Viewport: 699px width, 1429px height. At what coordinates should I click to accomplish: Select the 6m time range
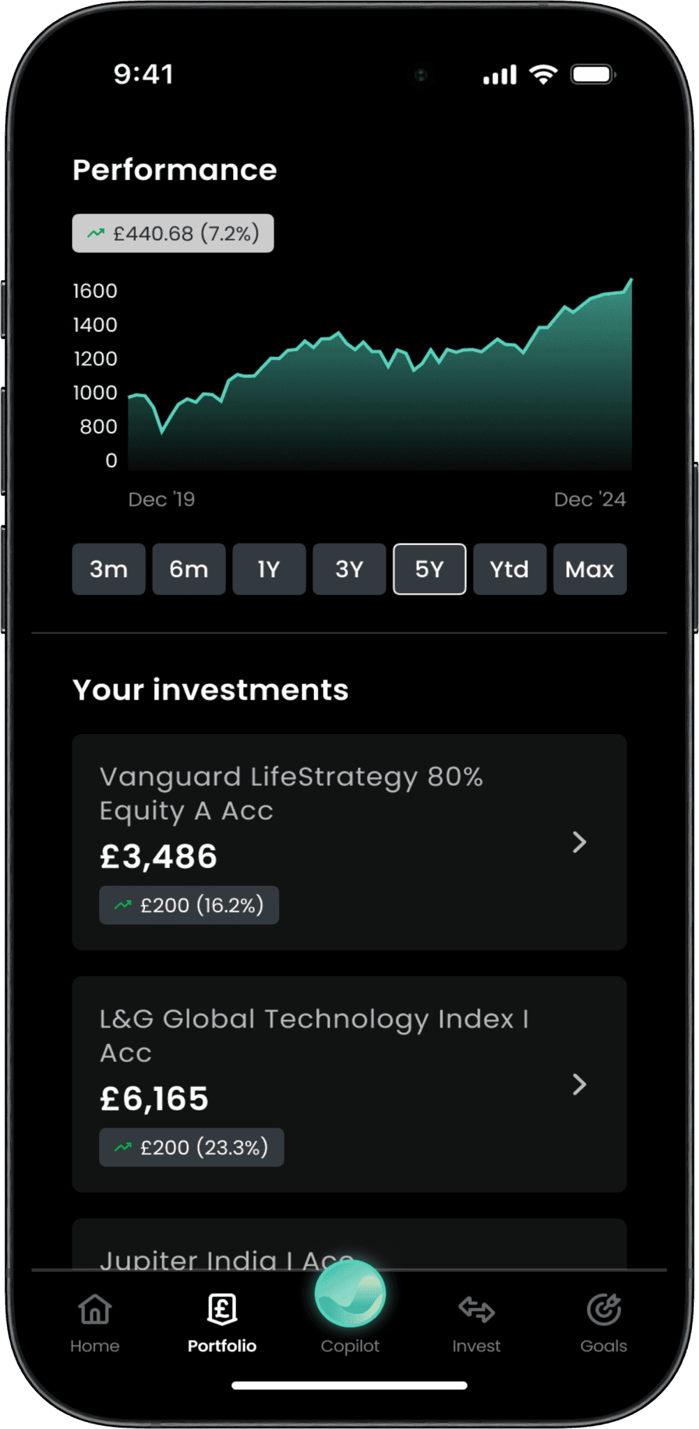click(189, 569)
